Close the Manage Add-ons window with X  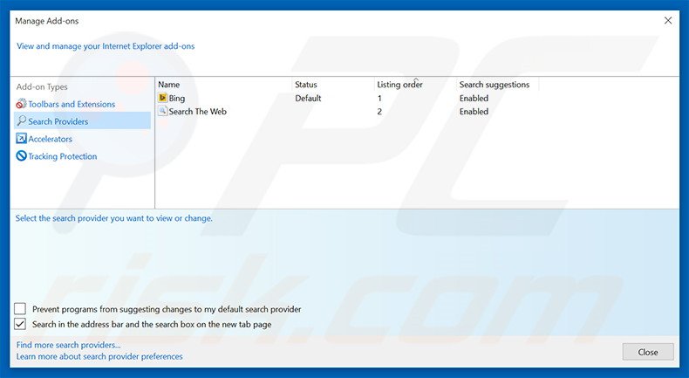(668, 21)
